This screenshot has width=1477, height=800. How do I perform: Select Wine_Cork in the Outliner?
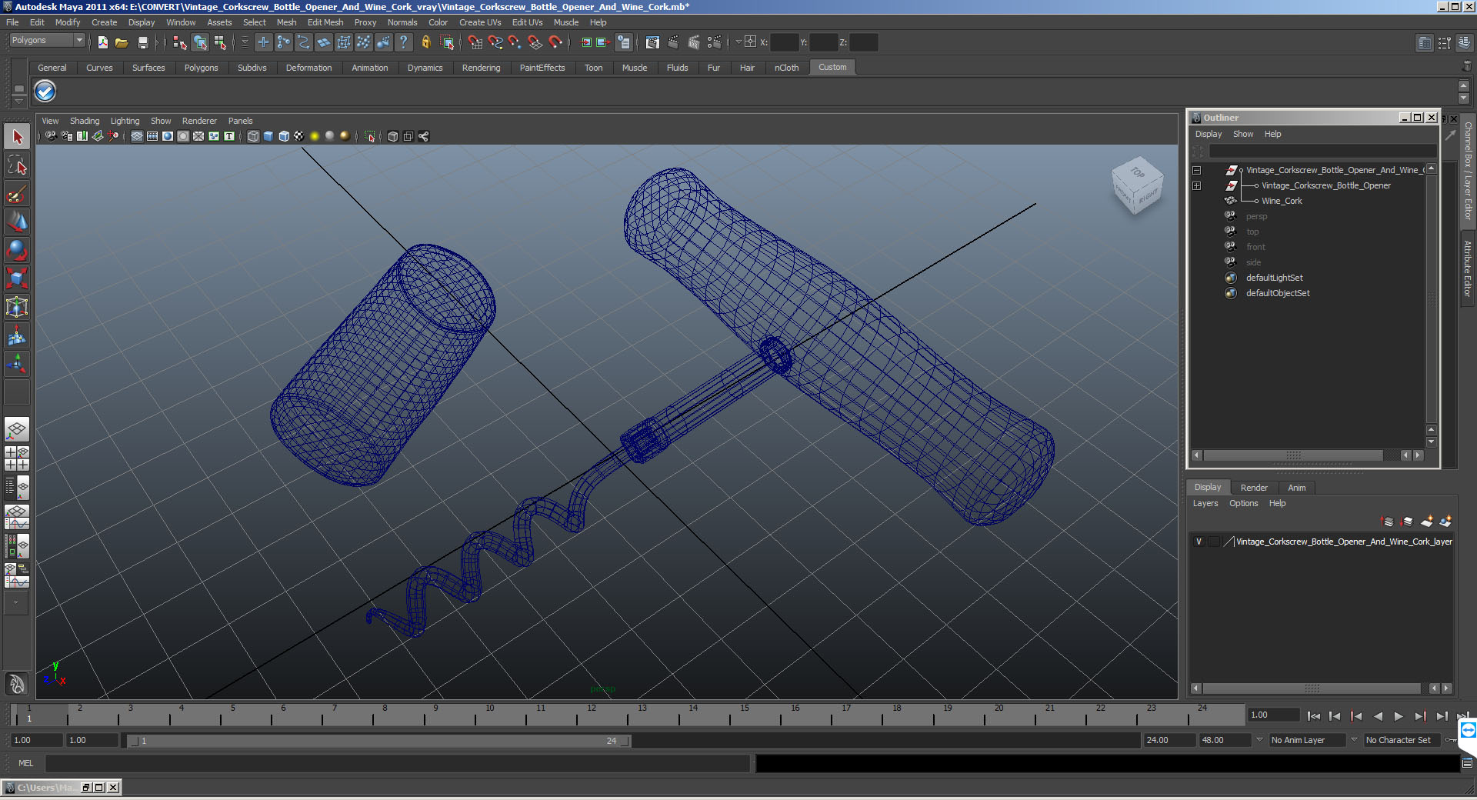[x=1282, y=201]
